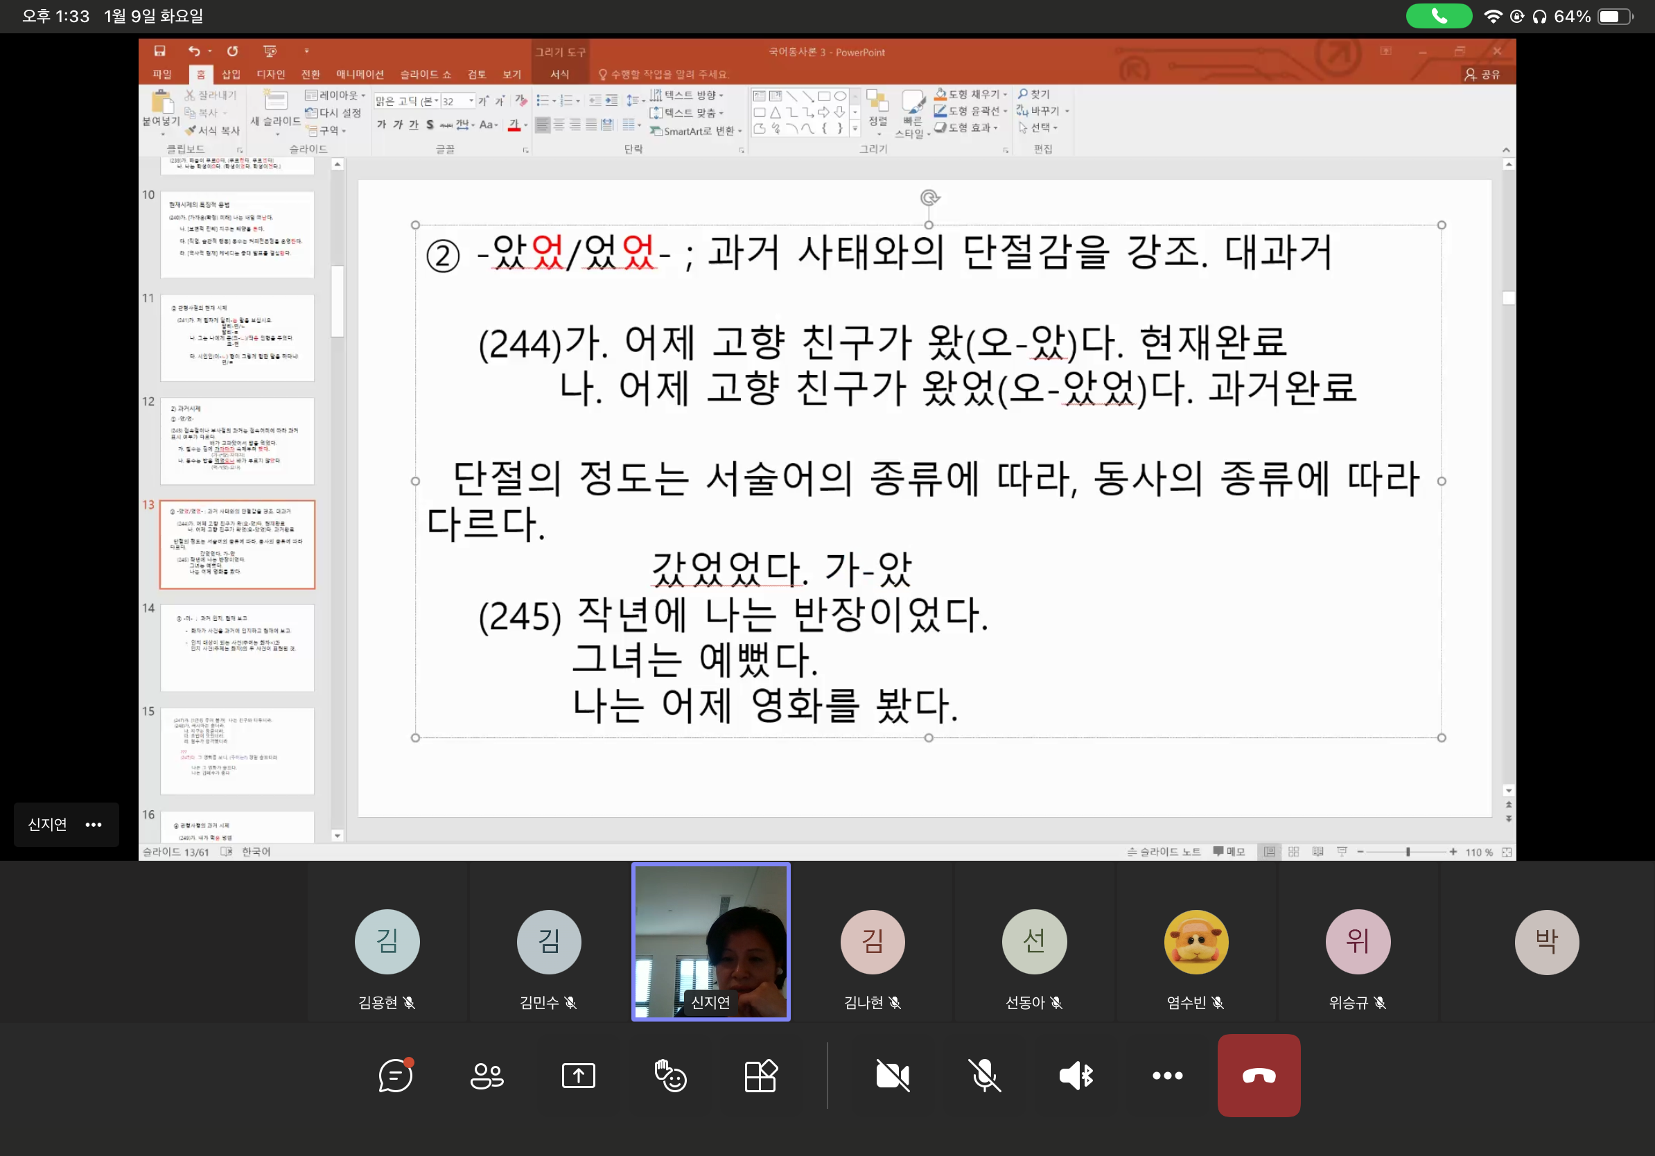This screenshot has width=1655, height=1156.
Task: Save the PowerPoint presentation
Action: [160, 51]
